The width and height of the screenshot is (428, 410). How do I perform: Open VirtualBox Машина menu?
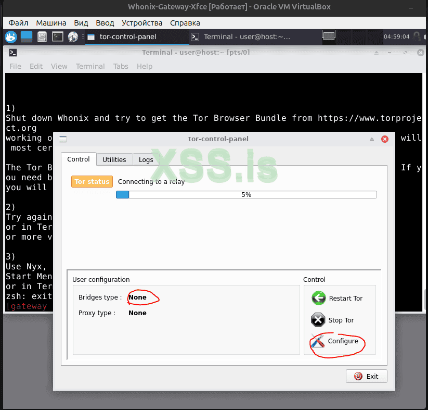51,23
